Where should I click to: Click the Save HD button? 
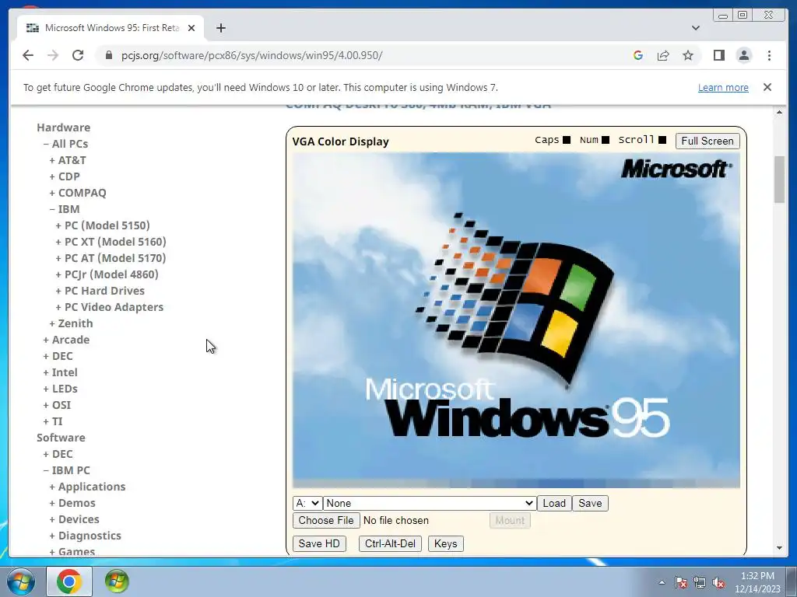(319, 543)
